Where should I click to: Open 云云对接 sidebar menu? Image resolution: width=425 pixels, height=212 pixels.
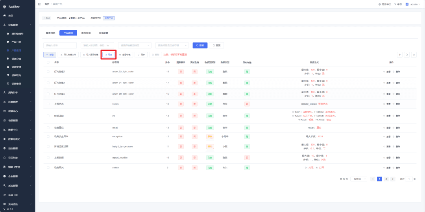pos(17,158)
